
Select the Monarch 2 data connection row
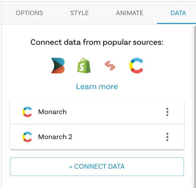[x=97, y=137]
